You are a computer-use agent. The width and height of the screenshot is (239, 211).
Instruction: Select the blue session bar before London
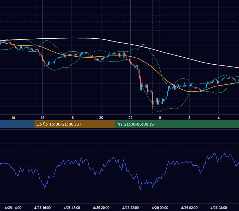pyautogui.click(x=17, y=124)
